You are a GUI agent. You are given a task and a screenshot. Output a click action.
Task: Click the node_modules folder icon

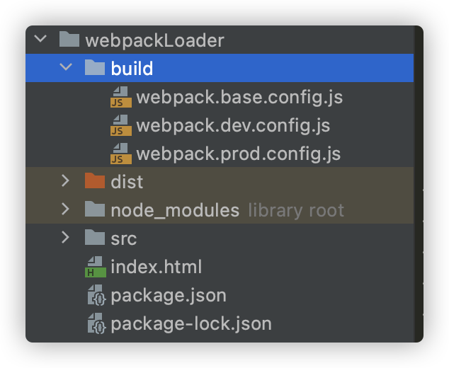[95, 209]
